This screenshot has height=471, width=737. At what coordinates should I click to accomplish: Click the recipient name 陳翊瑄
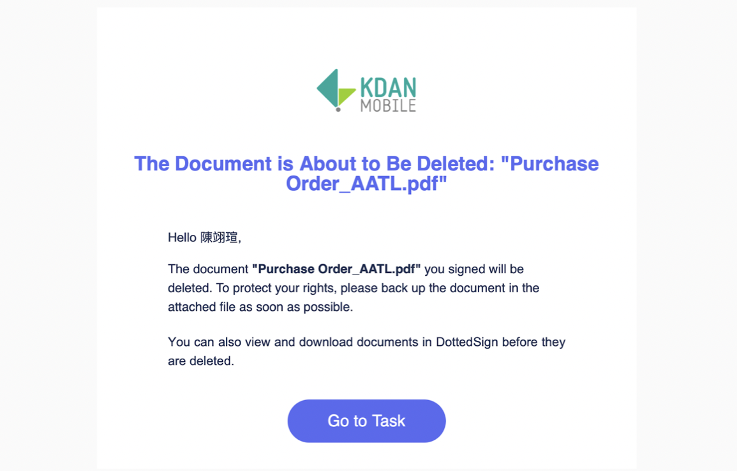pos(219,237)
